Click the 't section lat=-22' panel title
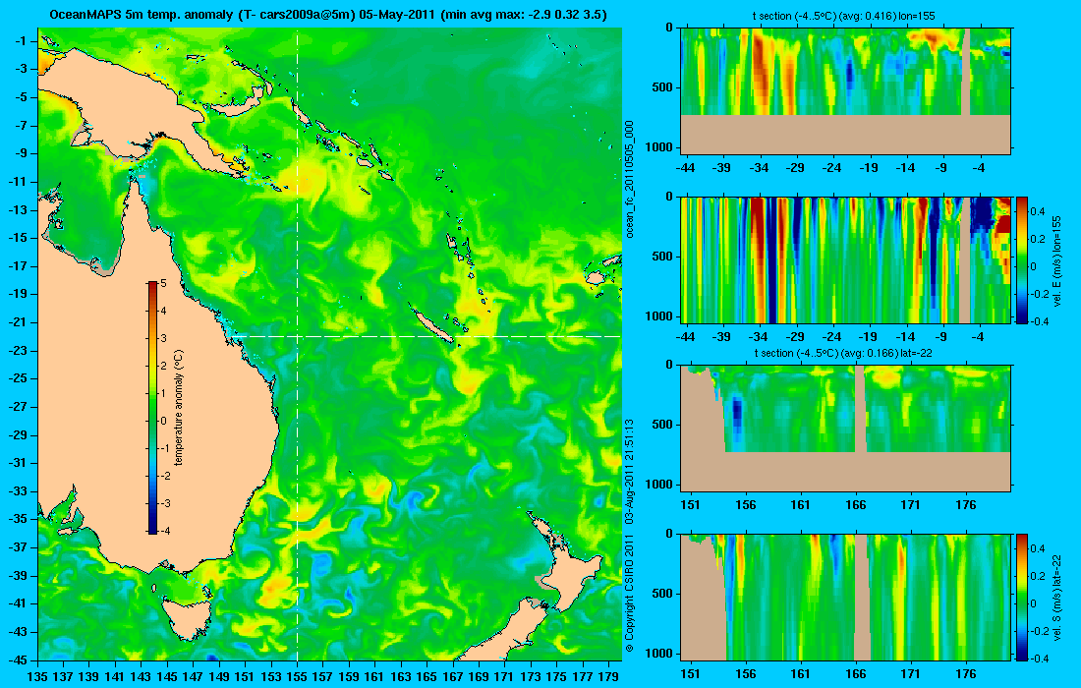1081x688 pixels. 844,353
